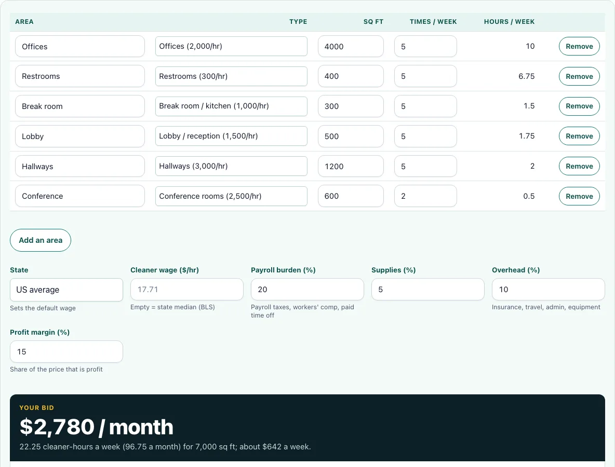Remove the Conference row
This screenshot has width=615, height=467.
coord(579,196)
